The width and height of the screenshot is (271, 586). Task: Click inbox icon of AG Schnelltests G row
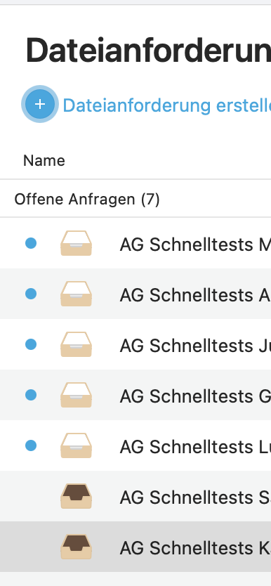click(x=76, y=395)
